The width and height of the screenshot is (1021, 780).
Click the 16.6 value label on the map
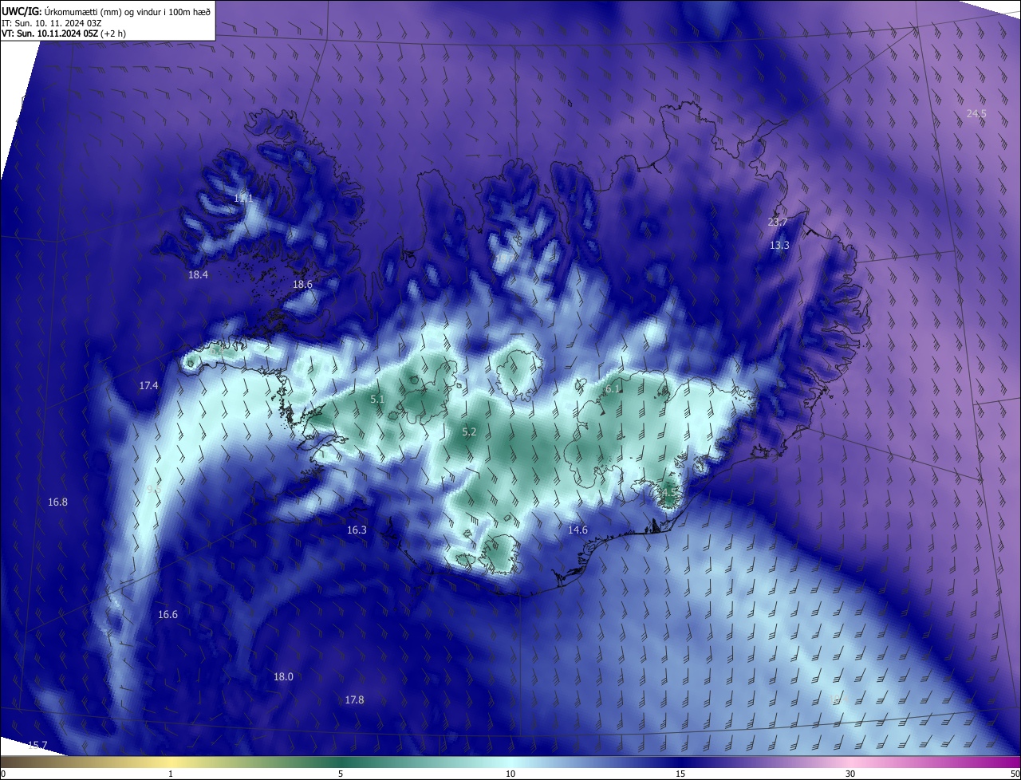pyautogui.click(x=168, y=615)
